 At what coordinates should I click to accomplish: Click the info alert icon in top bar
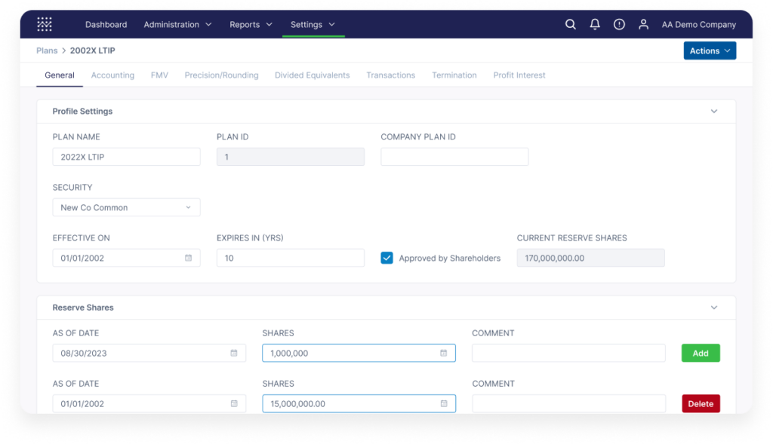[619, 24]
